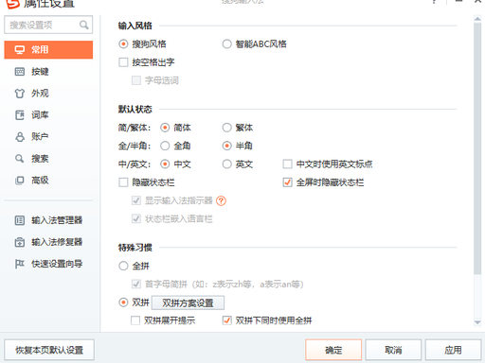This screenshot has height=363, width=485.
Task: Click the magnifier icon beside 搜索 in sidebar
Action: coord(20,159)
